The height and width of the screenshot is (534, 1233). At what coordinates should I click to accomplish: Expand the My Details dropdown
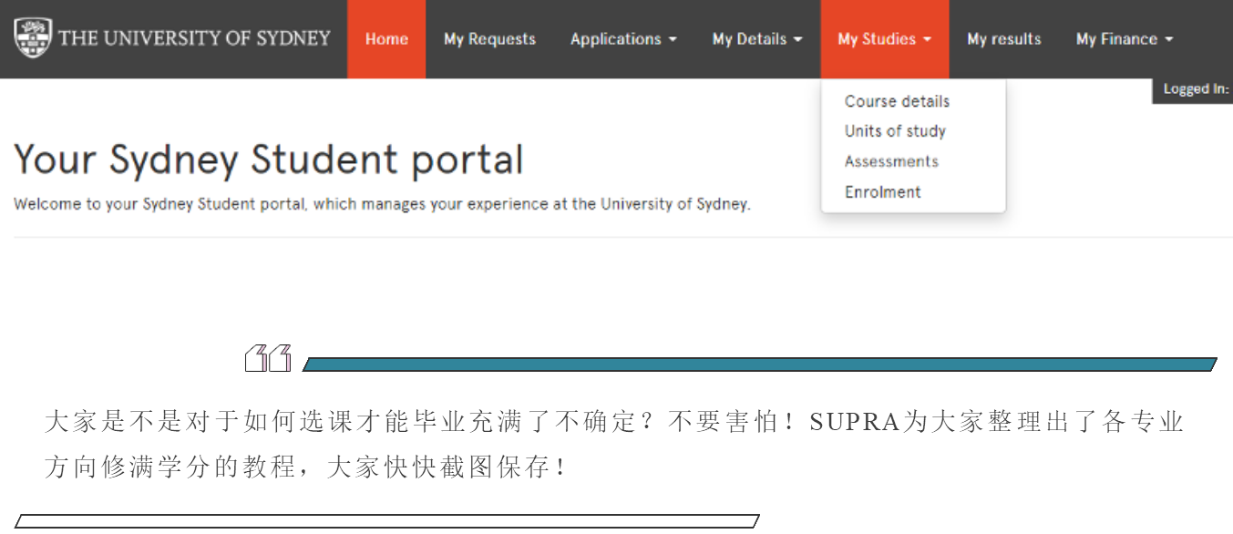[x=757, y=39]
